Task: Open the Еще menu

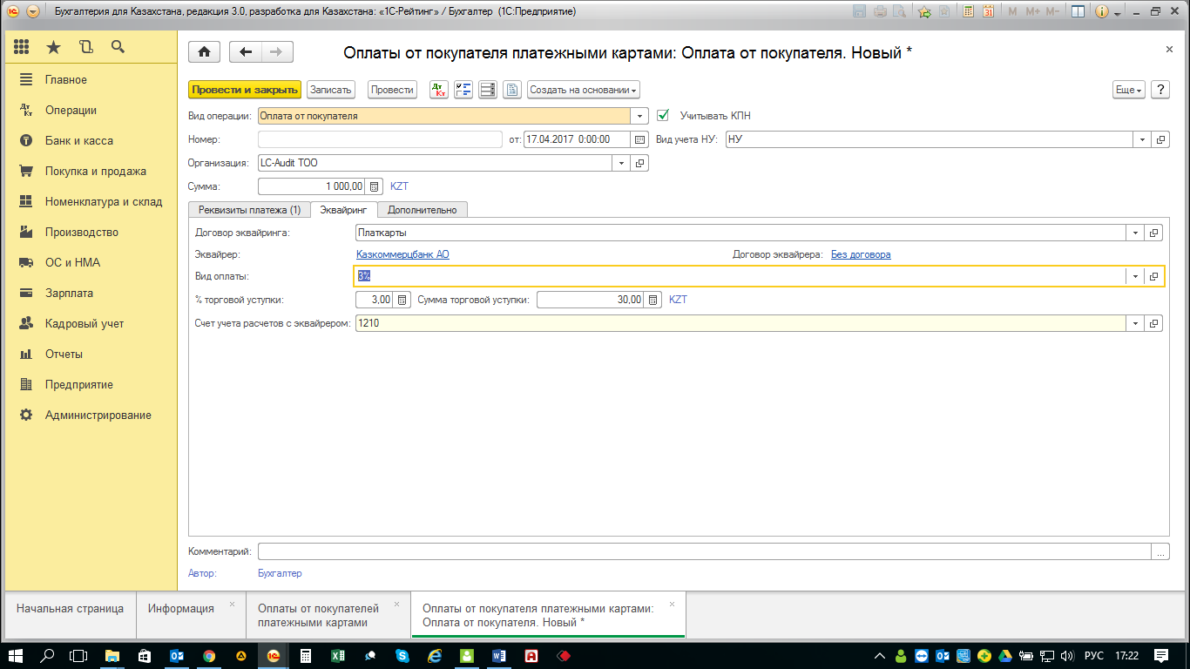Action: [1128, 90]
